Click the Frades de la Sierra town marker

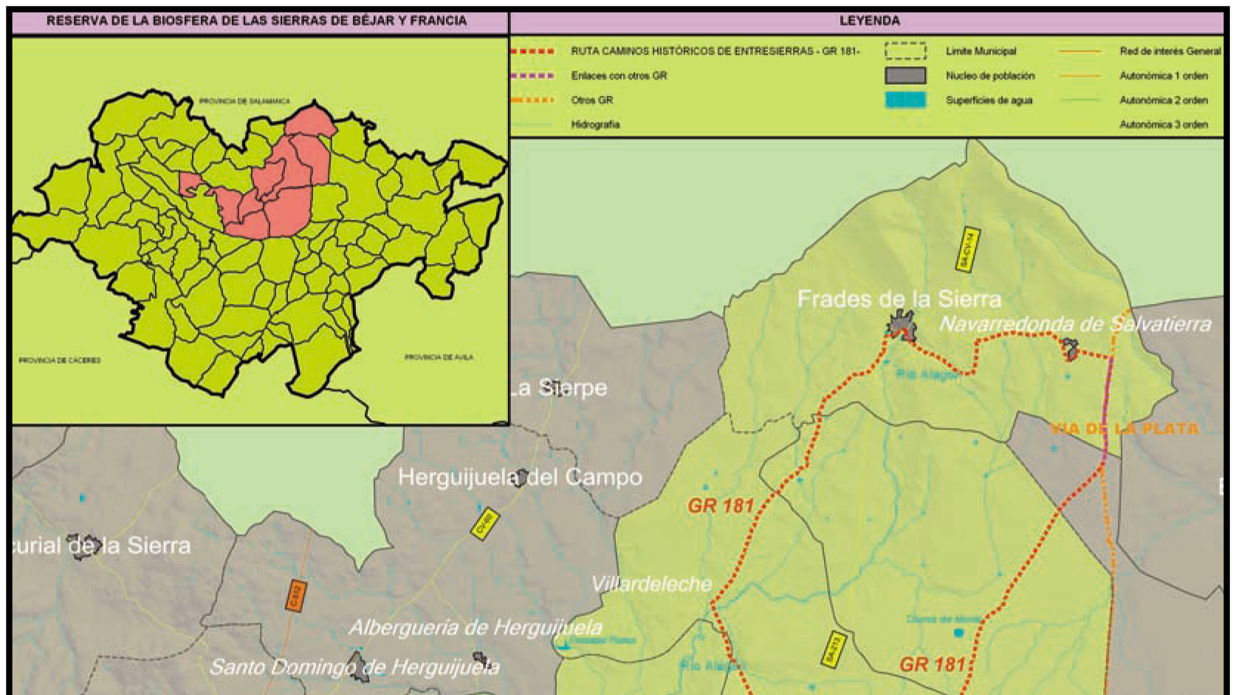coord(900,325)
